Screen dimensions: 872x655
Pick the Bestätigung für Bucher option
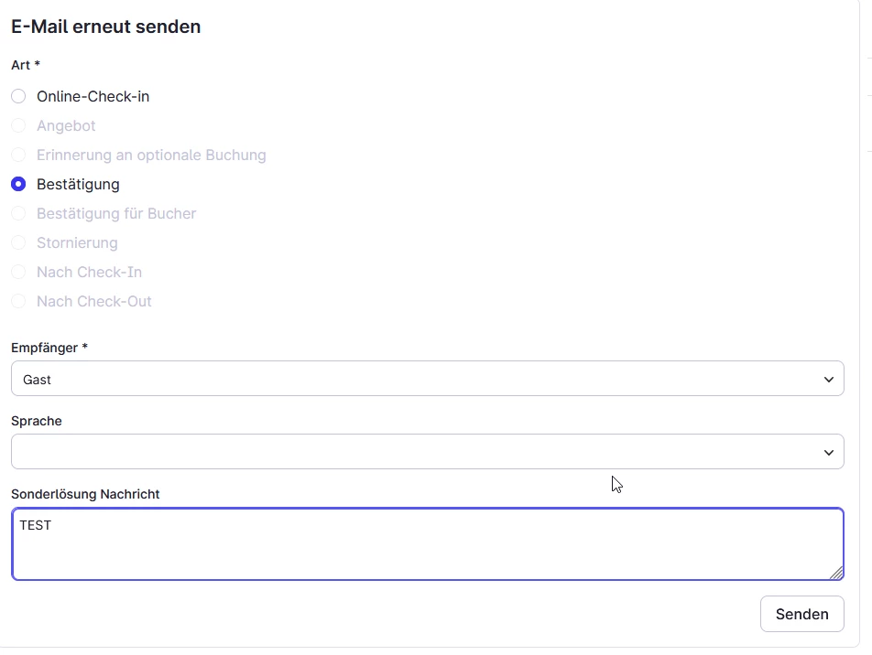tap(18, 213)
